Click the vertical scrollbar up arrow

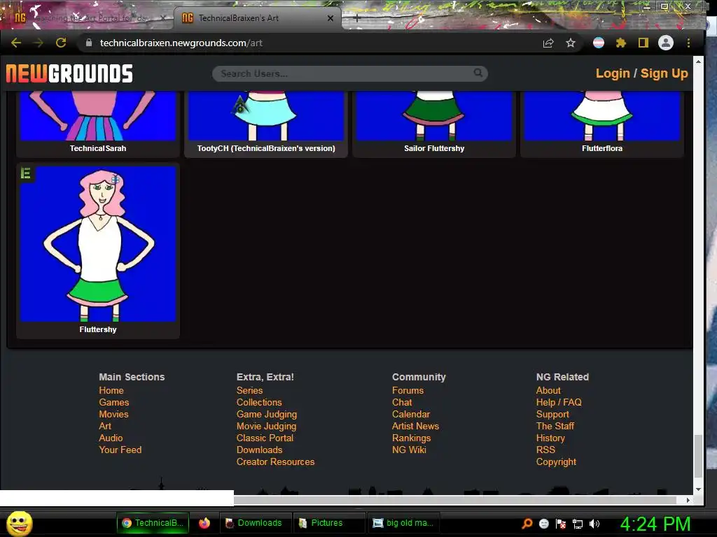(698, 62)
